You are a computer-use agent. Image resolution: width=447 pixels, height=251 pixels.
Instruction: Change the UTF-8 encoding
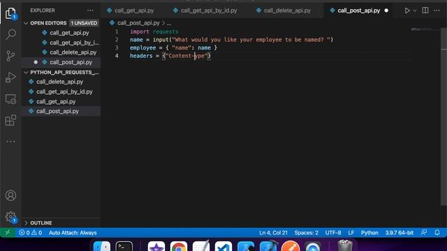(333, 232)
